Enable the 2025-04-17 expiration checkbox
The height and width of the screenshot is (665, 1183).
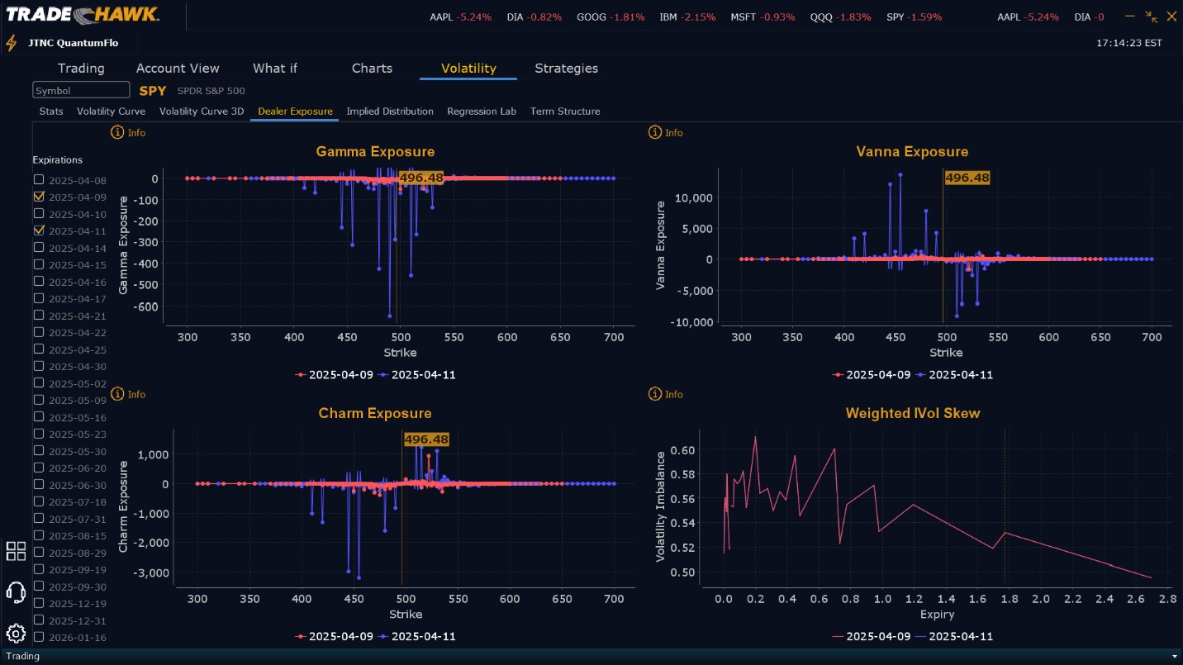coord(39,298)
